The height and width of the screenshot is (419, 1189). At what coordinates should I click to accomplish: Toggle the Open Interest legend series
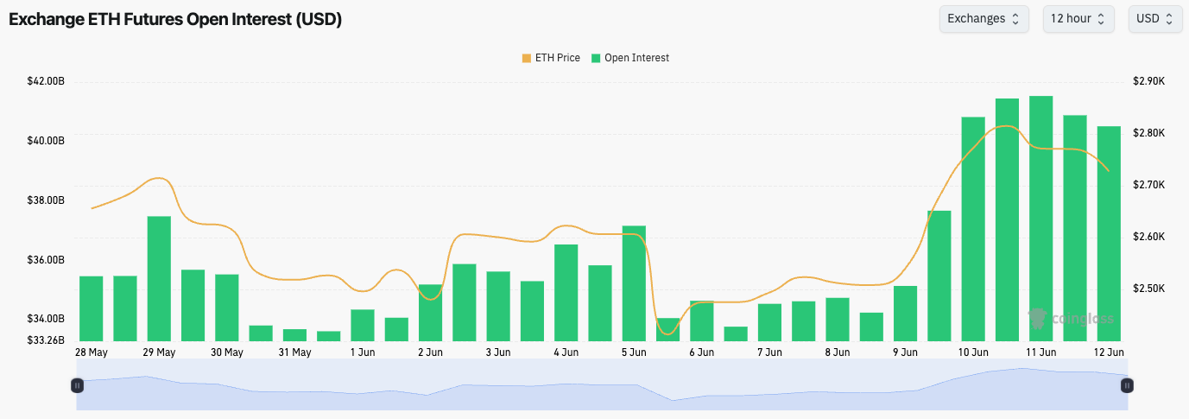pos(636,58)
